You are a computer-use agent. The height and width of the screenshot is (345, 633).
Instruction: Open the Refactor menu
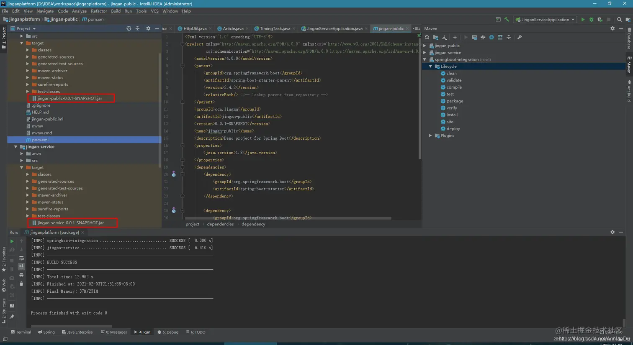coord(99,11)
